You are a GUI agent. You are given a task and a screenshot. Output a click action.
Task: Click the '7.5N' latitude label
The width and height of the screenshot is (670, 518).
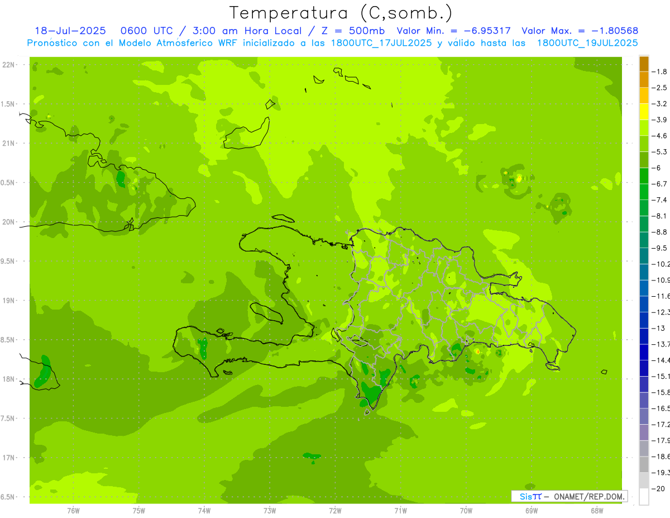click(x=8, y=418)
